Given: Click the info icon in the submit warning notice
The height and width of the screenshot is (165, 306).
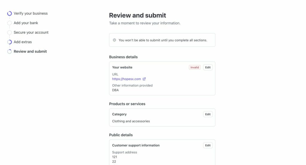Looking at the screenshot, I should 114,40.
